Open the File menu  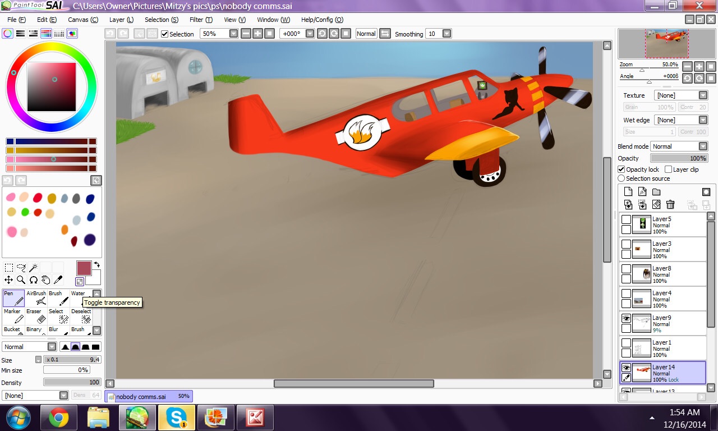point(17,20)
